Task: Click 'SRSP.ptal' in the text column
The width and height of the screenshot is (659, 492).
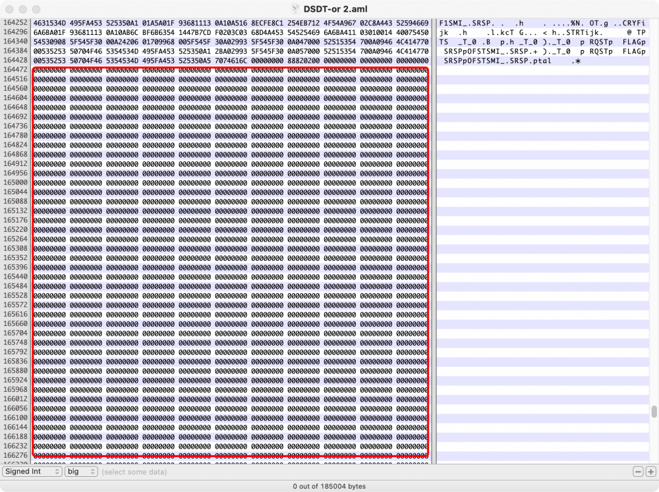Action: point(530,61)
